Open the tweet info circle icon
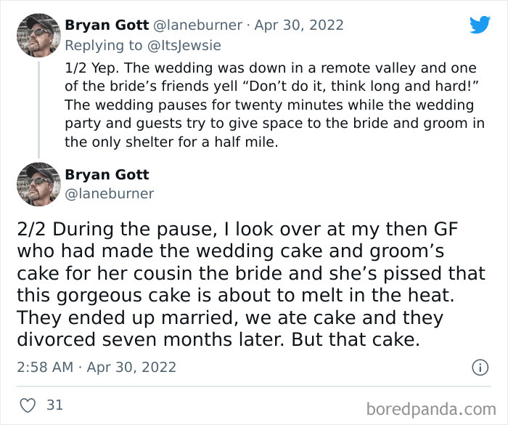The width and height of the screenshot is (508, 425). pos(480,368)
